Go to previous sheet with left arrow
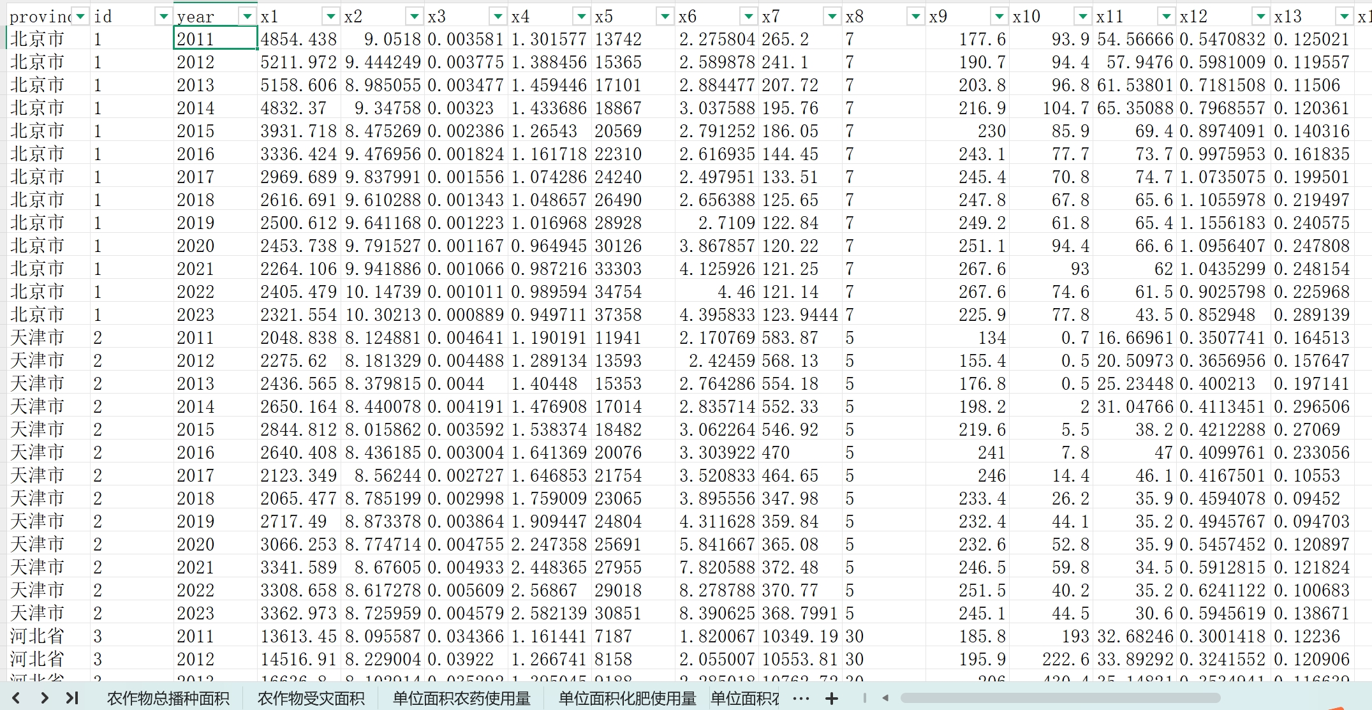 click(x=17, y=698)
